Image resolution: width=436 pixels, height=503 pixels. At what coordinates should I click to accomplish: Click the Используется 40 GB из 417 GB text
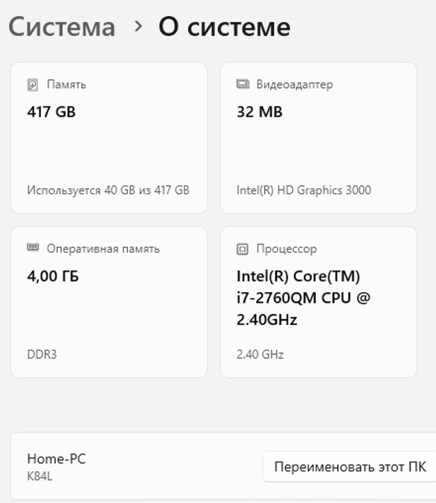[109, 190]
